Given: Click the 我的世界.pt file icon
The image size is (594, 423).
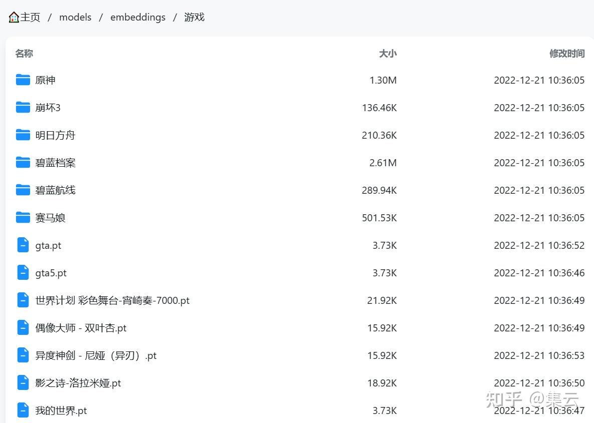Looking at the screenshot, I should [23, 410].
